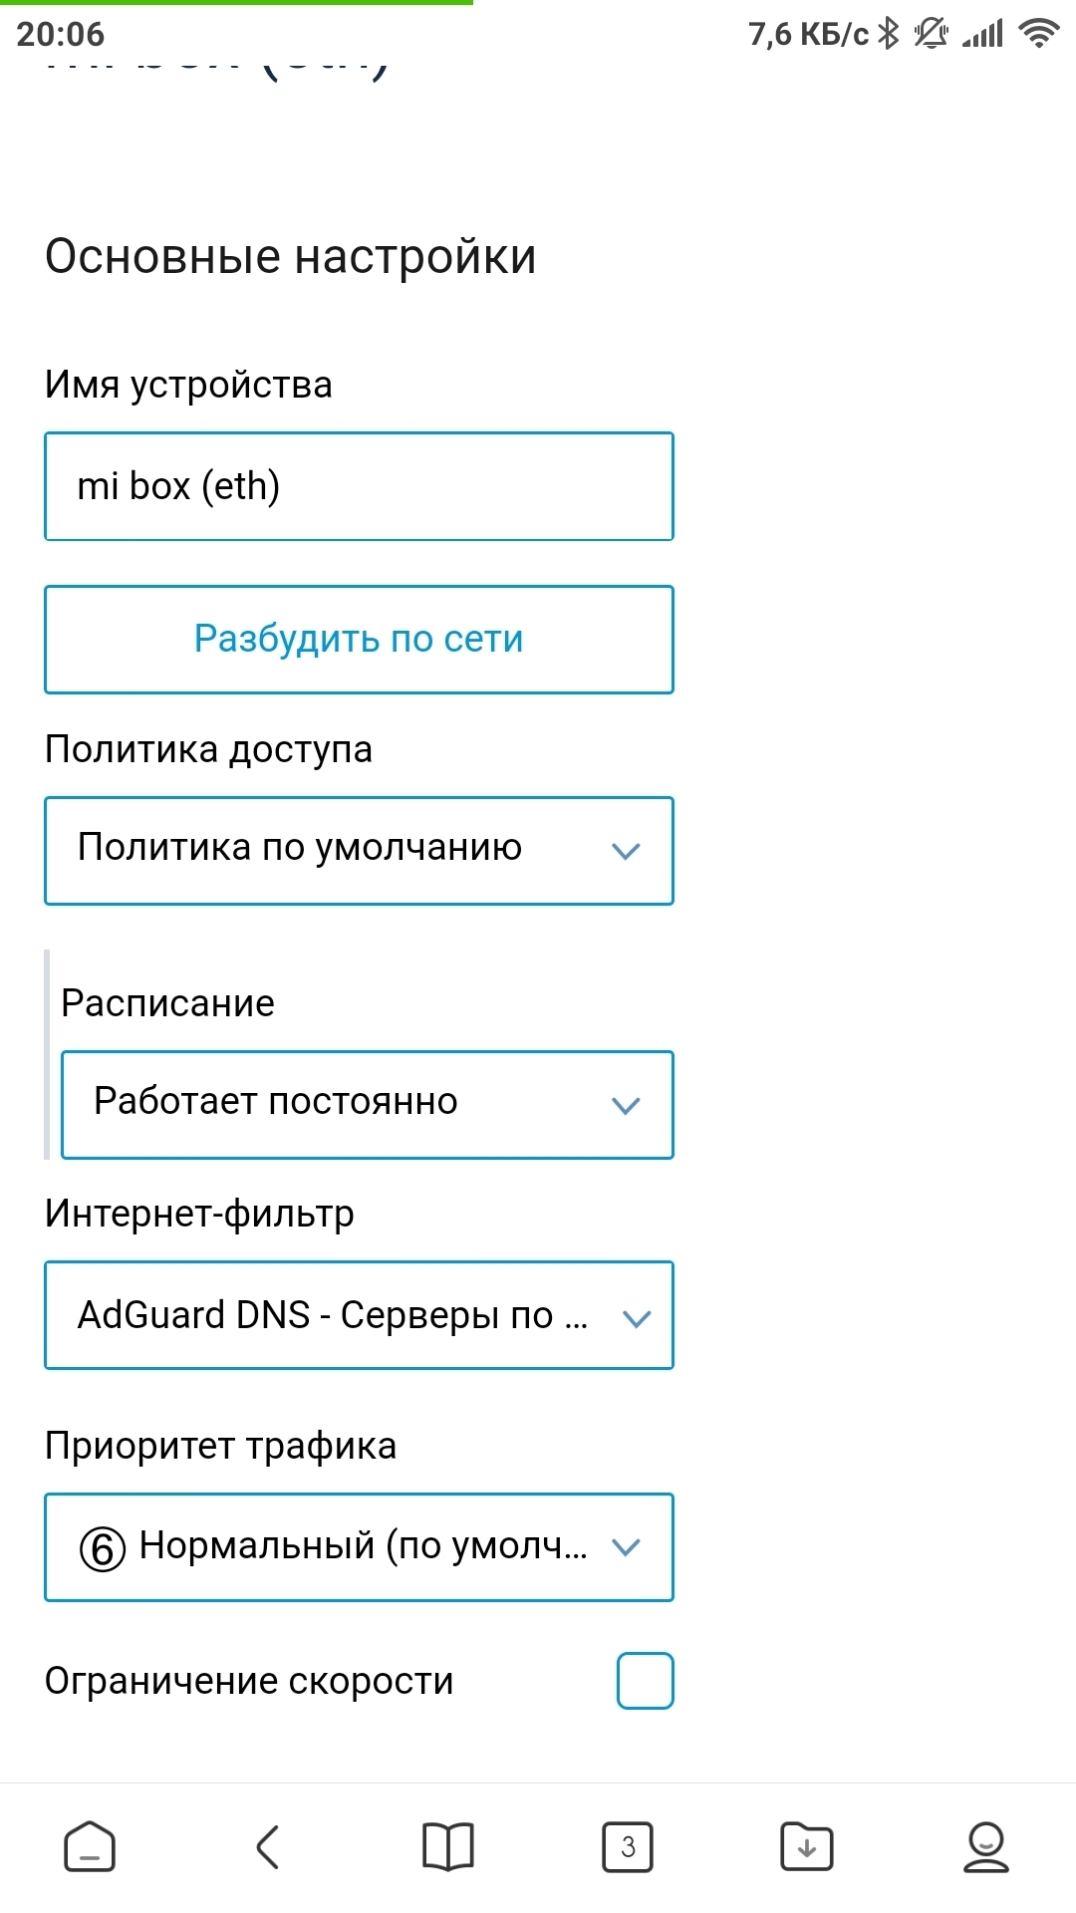Open the Расписание dropdown Работает постоянно

[x=367, y=1104]
